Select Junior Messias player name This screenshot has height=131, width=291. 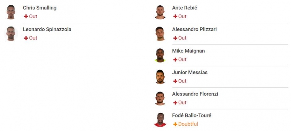190,72
